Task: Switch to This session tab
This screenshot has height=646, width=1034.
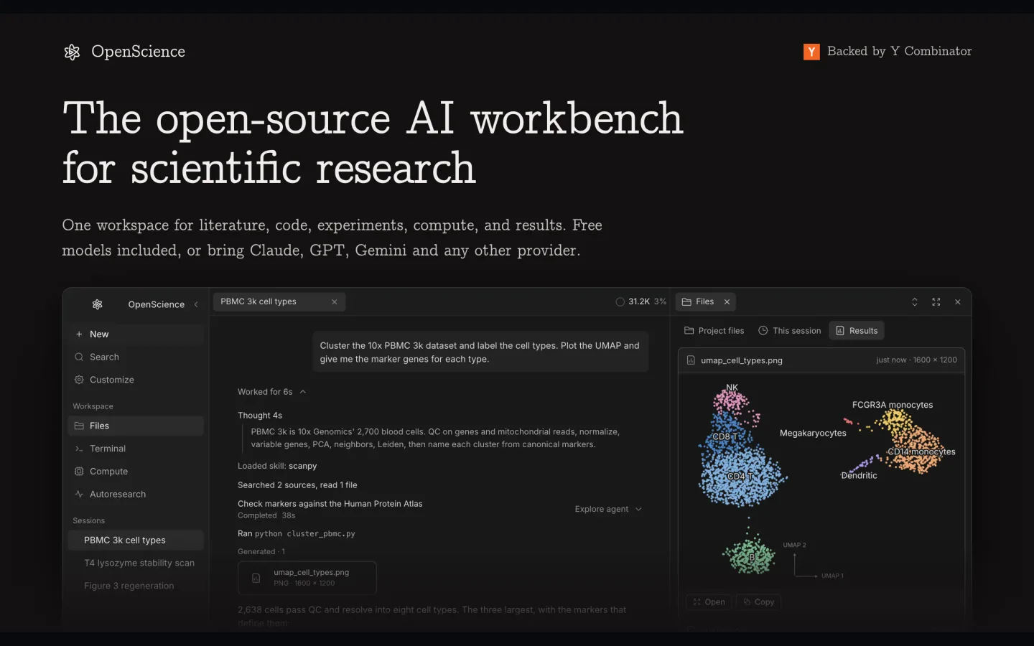Action: click(790, 331)
